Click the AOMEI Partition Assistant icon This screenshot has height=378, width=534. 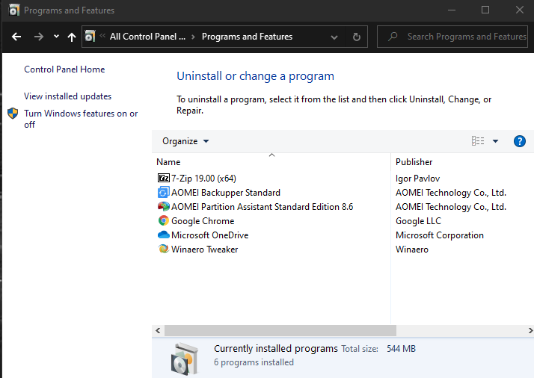tap(164, 206)
